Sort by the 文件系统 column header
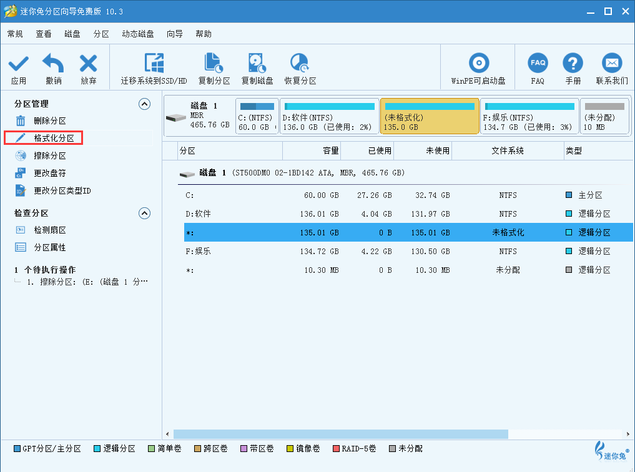The width and height of the screenshot is (635, 472). [x=508, y=150]
